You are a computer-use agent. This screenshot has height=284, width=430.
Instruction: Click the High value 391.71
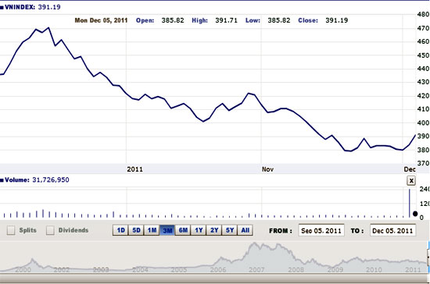226,20
